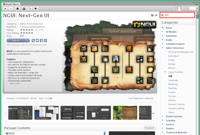
Task: Open the first screenshot thumbnail
Action: 20,113
